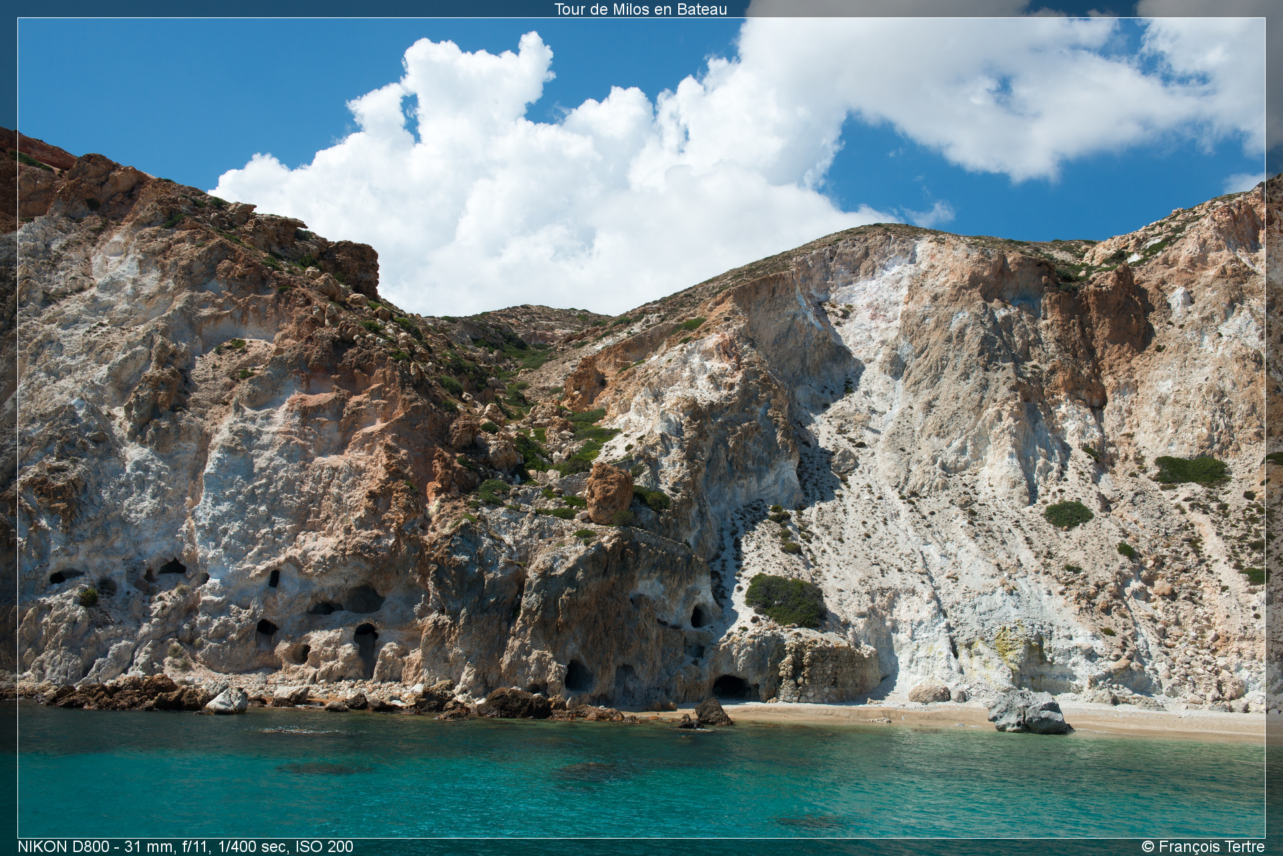Click the Milos cliffs photo
The height and width of the screenshot is (856, 1283).
pos(641,428)
